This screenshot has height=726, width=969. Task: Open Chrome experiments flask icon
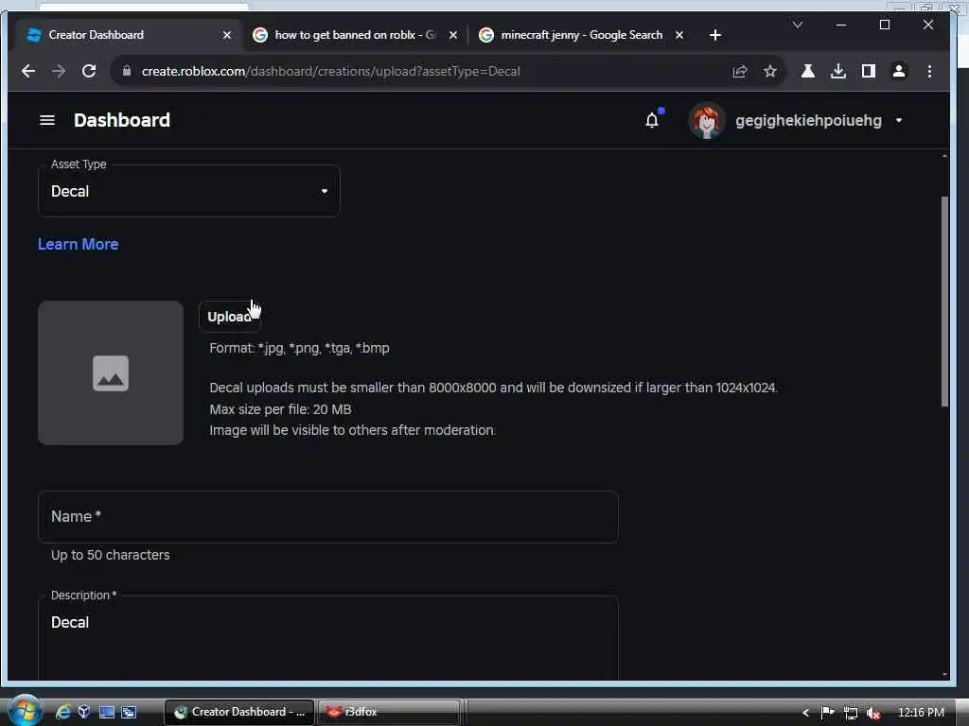pyautogui.click(x=808, y=71)
